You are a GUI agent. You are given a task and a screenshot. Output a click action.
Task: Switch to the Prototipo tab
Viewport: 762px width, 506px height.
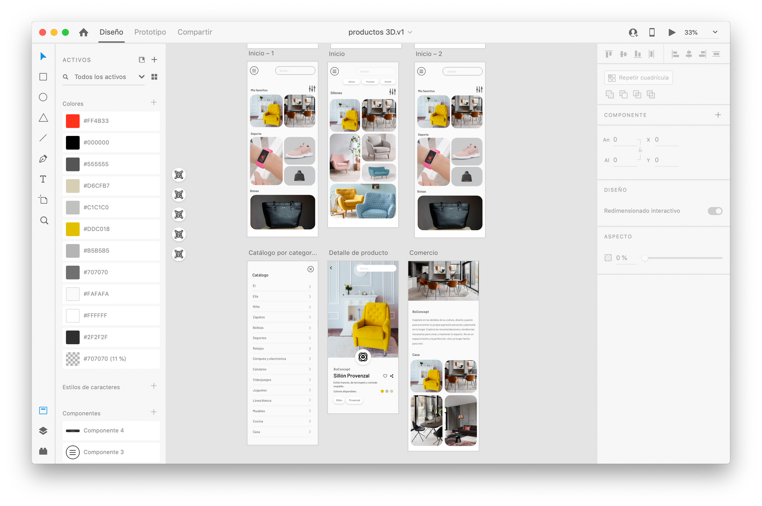(x=150, y=32)
